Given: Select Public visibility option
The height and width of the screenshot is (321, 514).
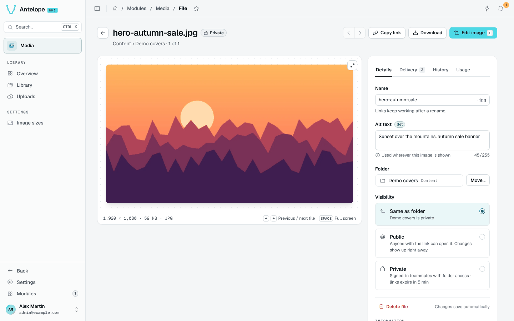Looking at the screenshot, I should (x=432, y=243).
